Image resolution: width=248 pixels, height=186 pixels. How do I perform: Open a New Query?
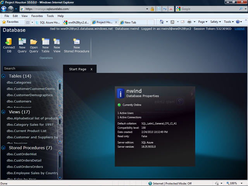pos(22,41)
